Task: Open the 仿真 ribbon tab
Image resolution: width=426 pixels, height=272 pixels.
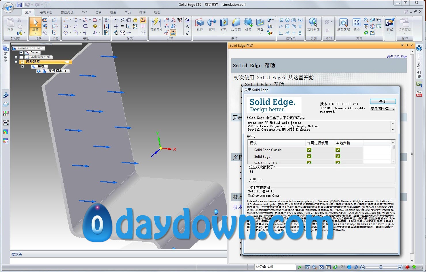Action: (x=99, y=12)
